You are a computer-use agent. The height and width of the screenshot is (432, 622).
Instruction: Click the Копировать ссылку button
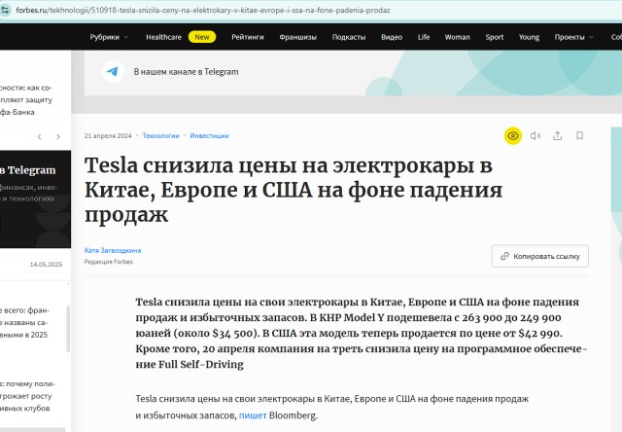540,257
